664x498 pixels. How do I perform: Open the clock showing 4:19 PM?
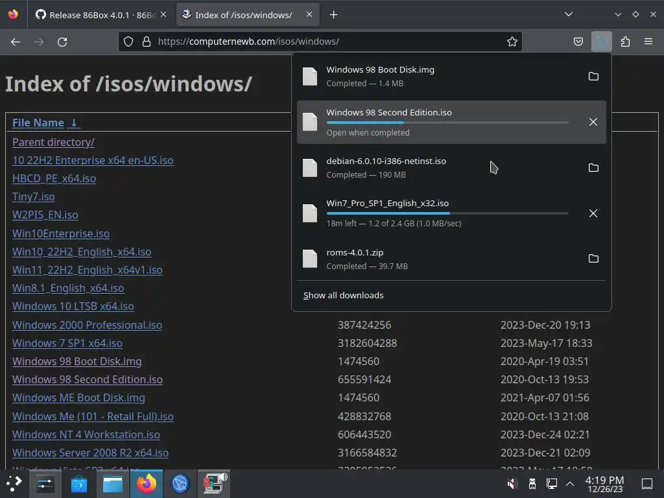tap(605, 484)
